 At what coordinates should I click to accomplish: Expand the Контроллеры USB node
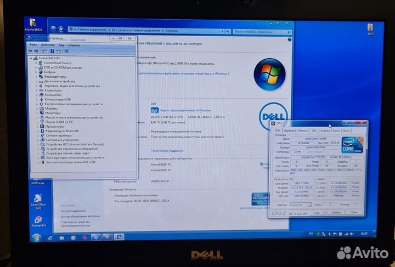point(37,99)
